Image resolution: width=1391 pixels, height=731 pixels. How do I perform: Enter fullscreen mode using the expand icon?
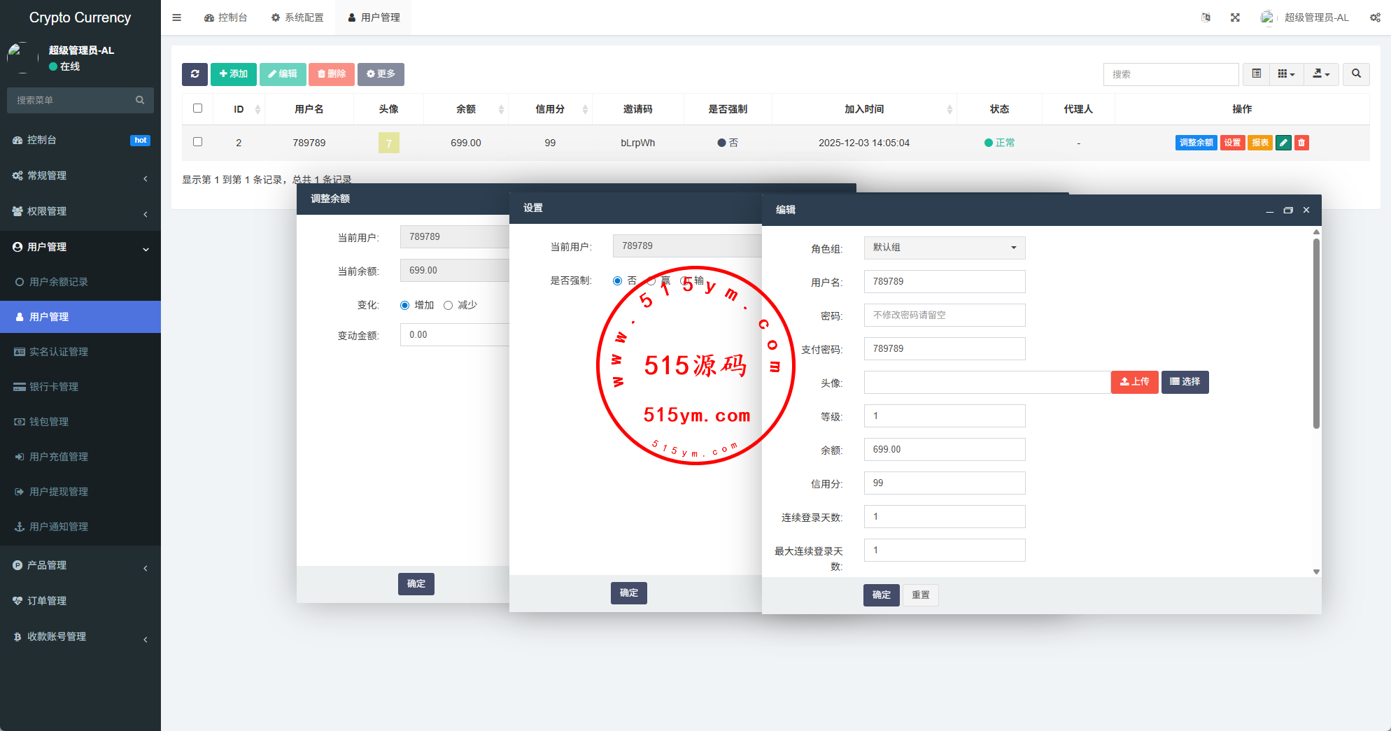pos(1235,17)
